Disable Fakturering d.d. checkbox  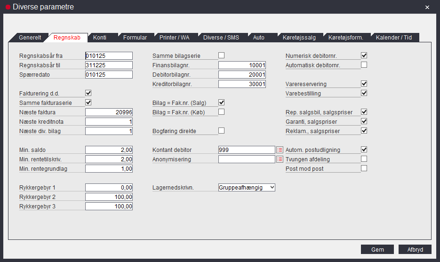[88, 93]
